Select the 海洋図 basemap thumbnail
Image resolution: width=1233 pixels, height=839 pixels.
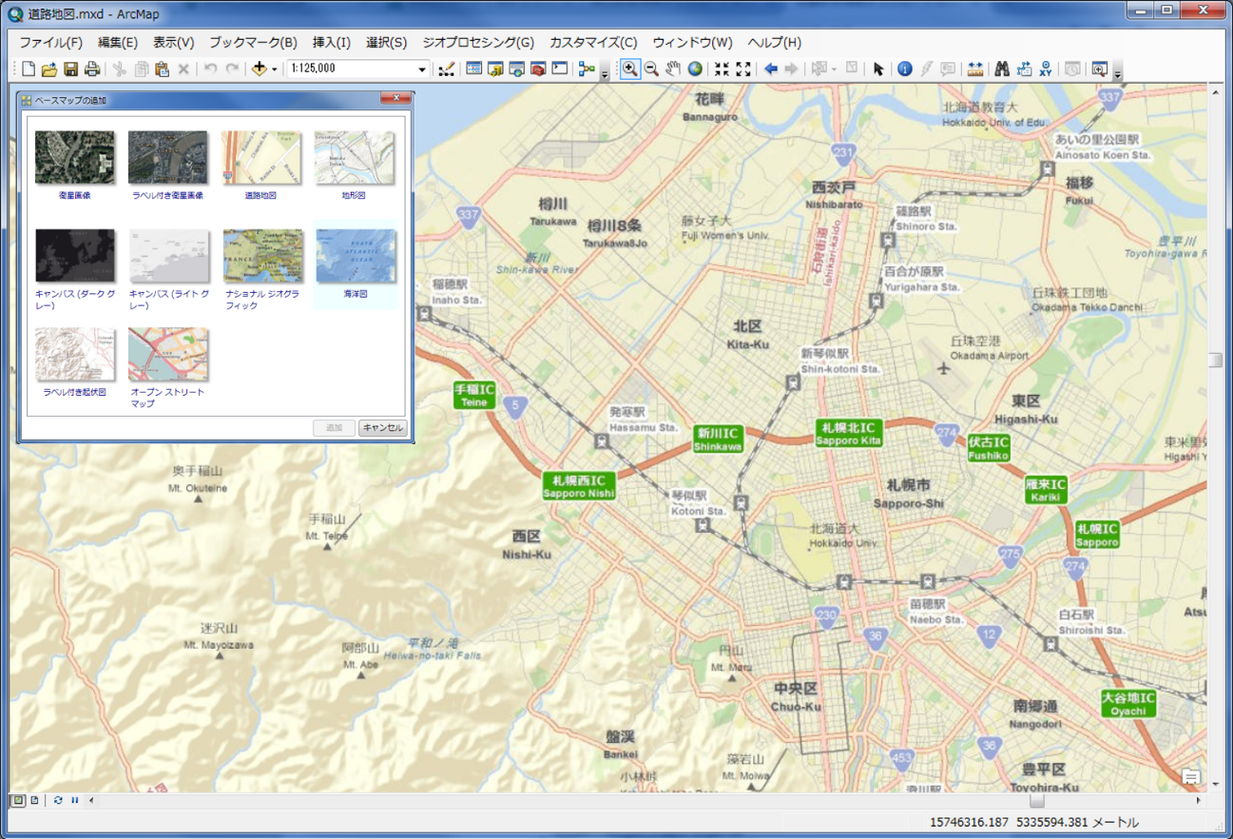(355, 257)
